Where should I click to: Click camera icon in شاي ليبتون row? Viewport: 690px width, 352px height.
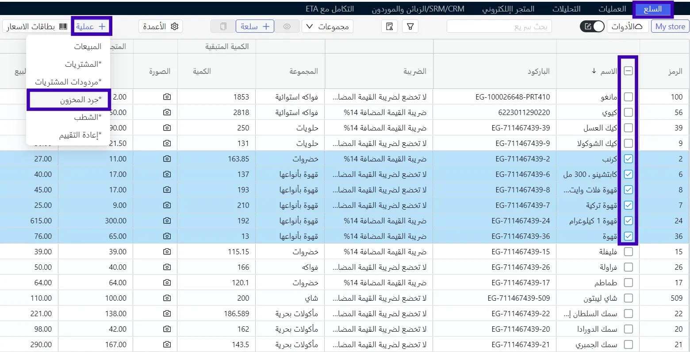(x=167, y=298)
